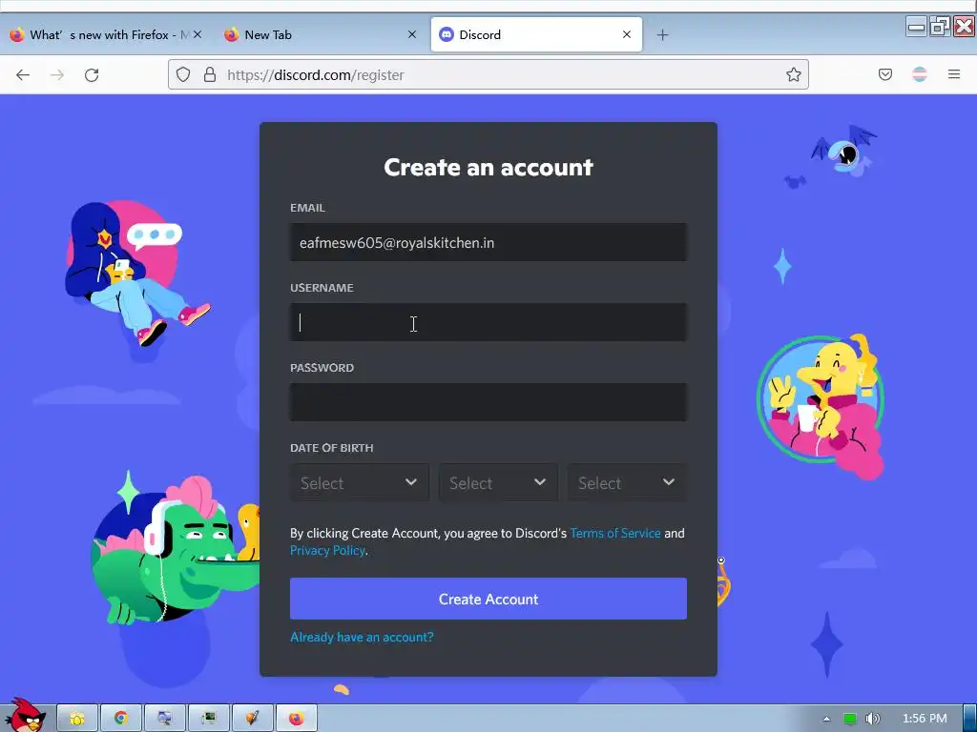Image resolution: width=977 pixels, height=732 pixels.
Task: Switch to the New Tab tab
Action: coord(321,35)
